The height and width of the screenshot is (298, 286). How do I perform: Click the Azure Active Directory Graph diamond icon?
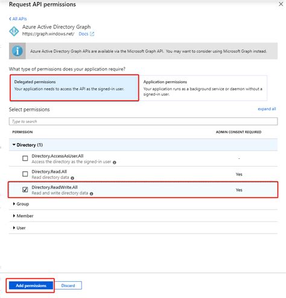click(14, 31)
